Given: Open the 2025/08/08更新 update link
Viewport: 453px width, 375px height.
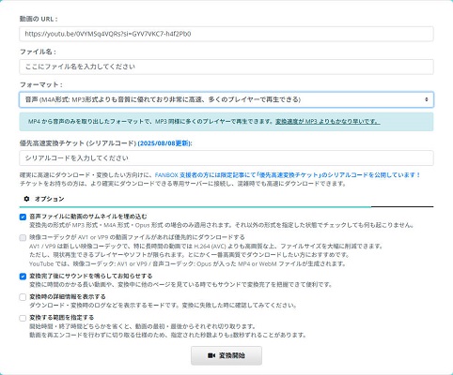Looking at the screenshot, I should [x=164, y=143].
